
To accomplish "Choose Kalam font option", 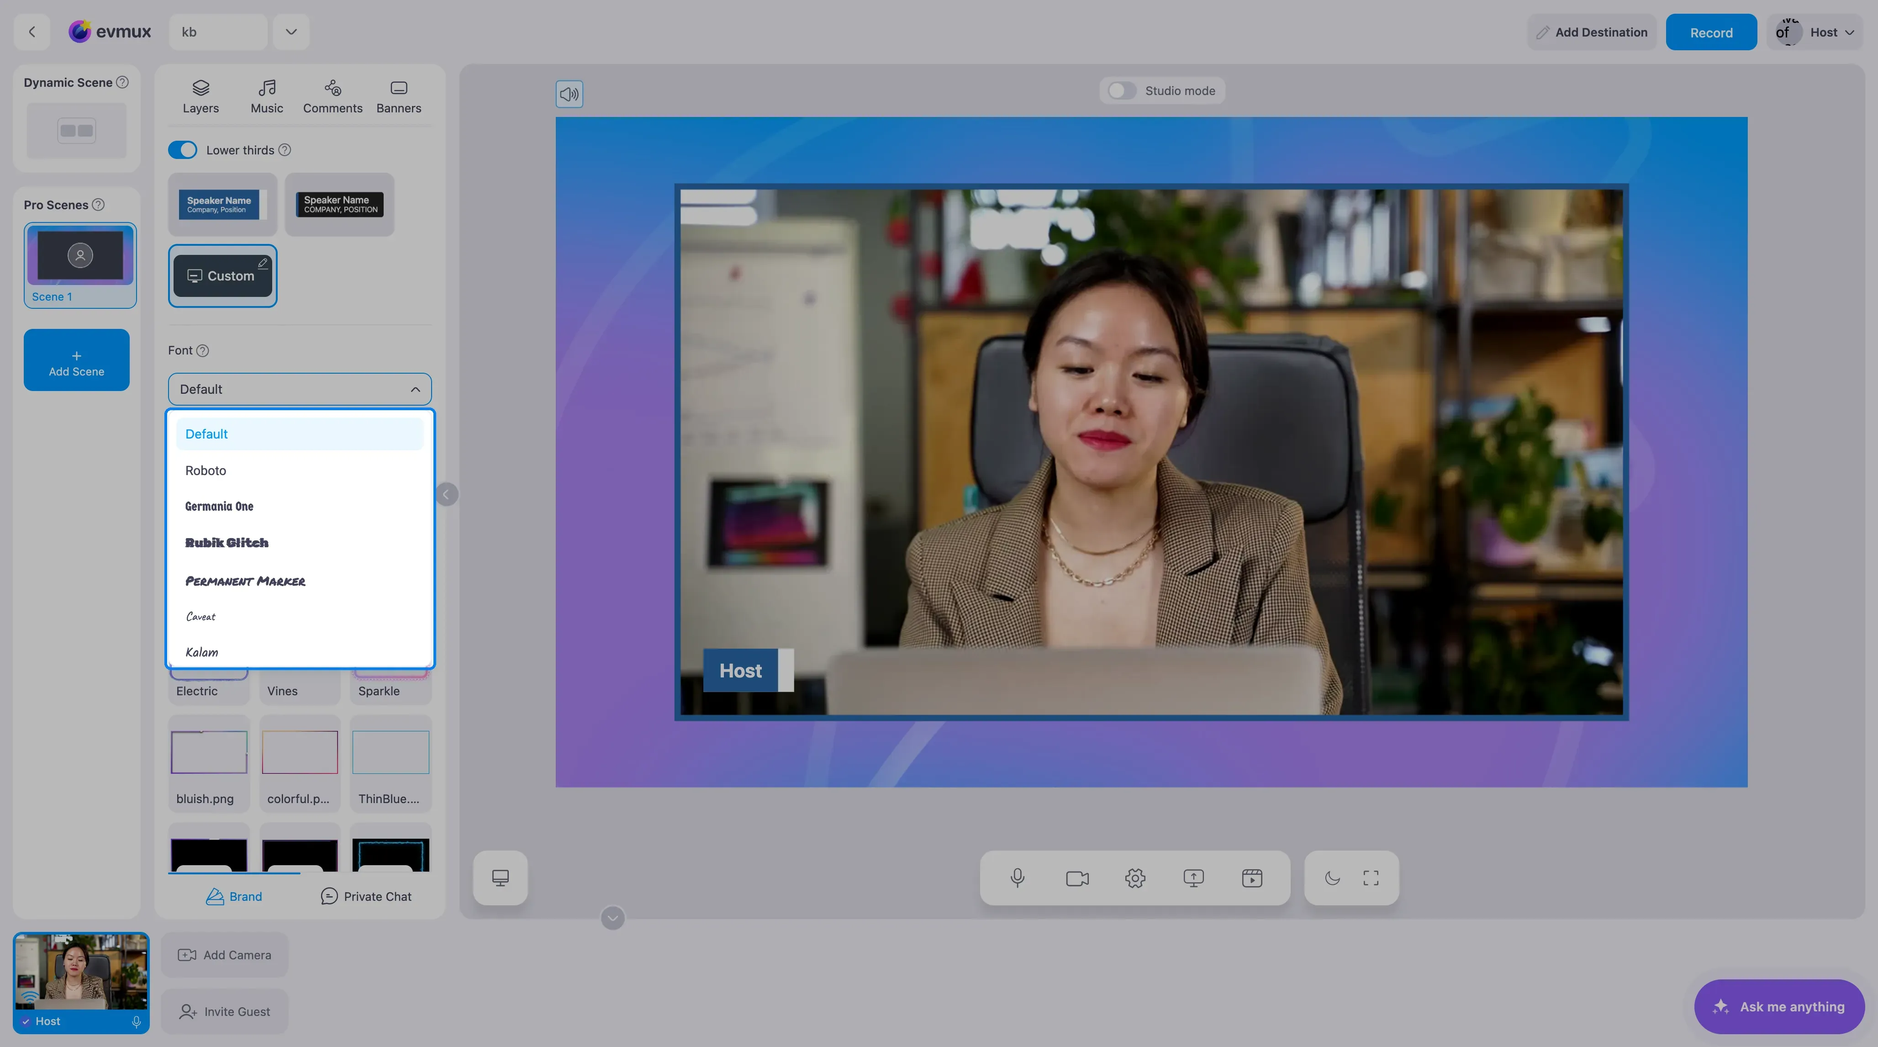I will (300, 652).
